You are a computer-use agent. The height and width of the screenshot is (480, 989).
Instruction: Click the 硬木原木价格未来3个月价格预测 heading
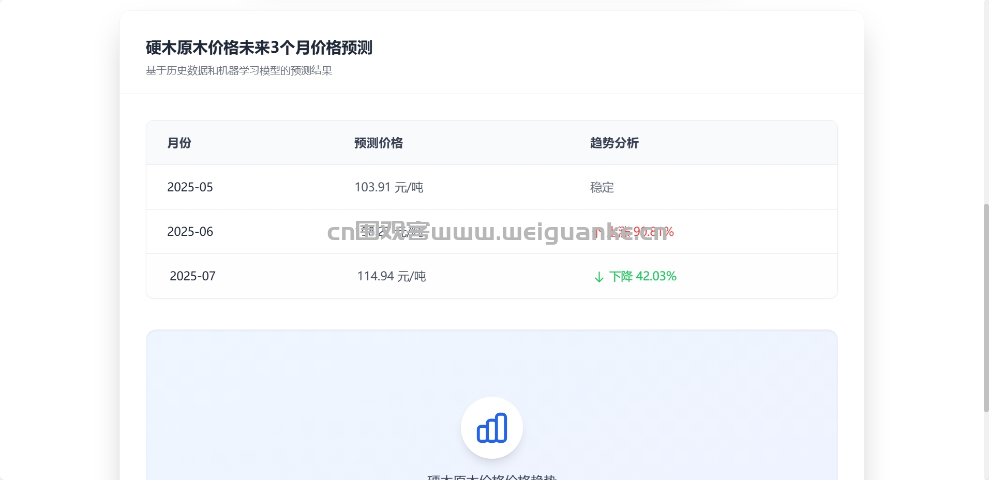coord(259,48)
